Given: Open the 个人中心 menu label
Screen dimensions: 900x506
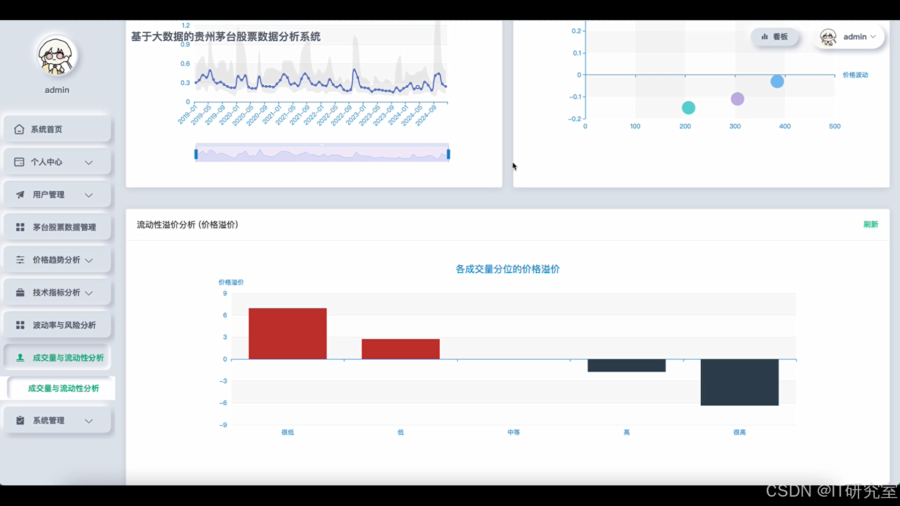Looking at the screenshot, I should (46, 162).
